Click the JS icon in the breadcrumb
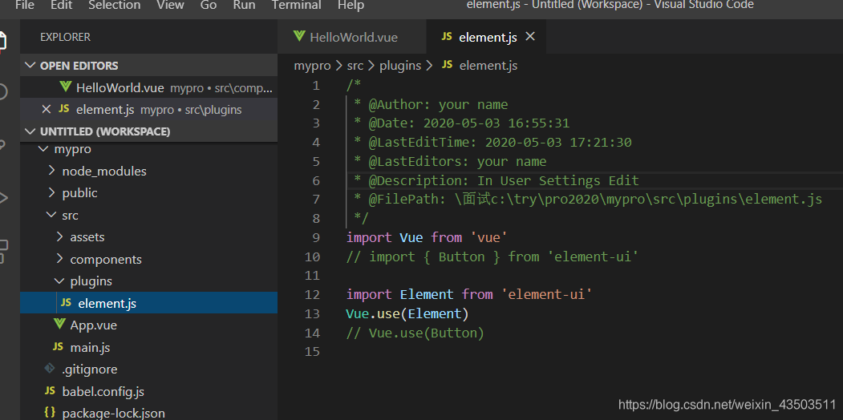843x420 pixels. click(447, 65)
